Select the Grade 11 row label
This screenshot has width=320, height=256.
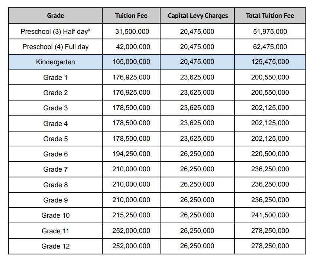point(55,231)
